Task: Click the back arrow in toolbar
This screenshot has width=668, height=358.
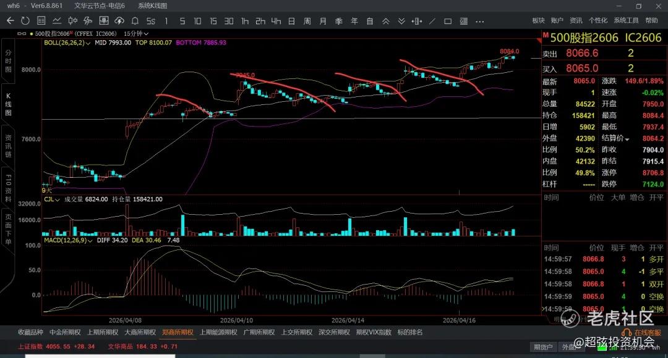Action: (10, 20)
